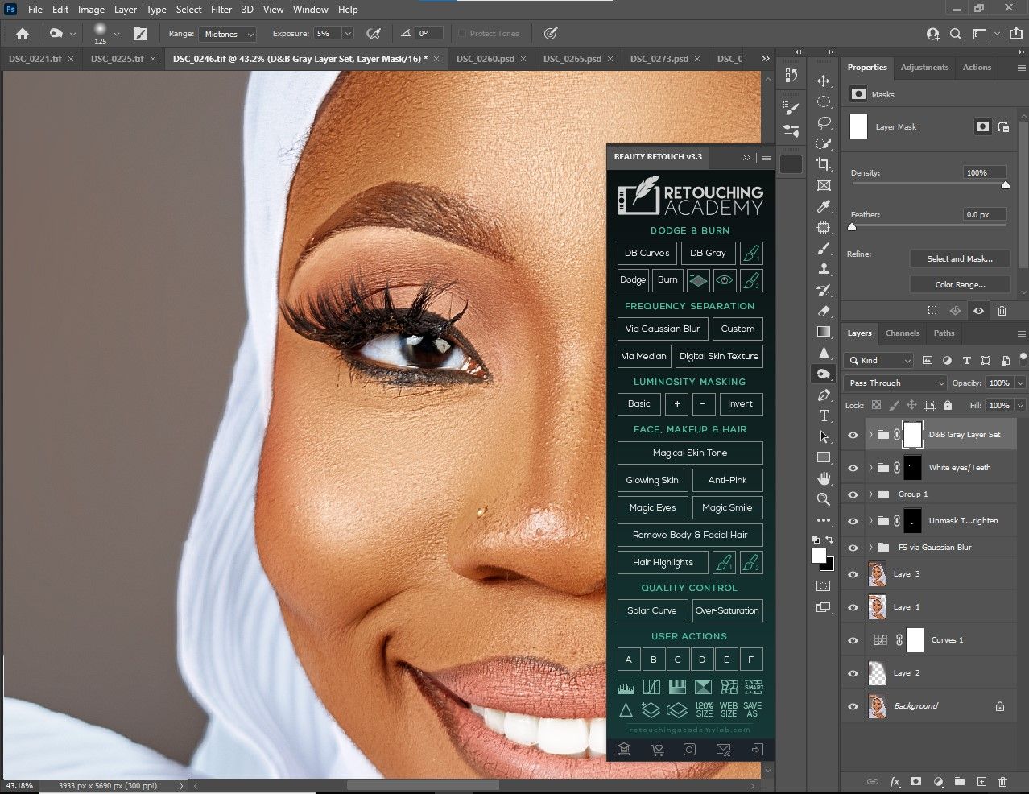Image resolution: width=1029 pixels, height=794 pixels.
Task: Select the Crop tool
Action: tap(824, 164)
